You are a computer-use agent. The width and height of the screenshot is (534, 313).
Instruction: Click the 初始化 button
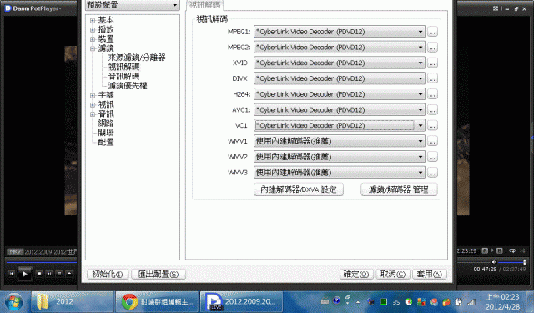tap(108, 274)
